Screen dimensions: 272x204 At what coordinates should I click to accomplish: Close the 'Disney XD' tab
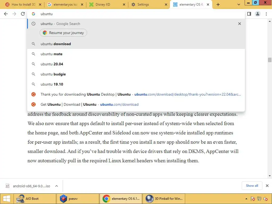(124, 5)
